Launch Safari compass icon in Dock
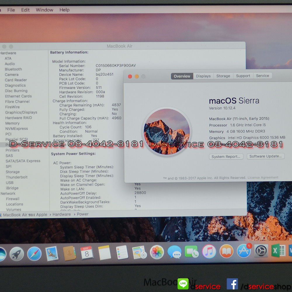The height and width of the screenshot is (292, 292). (34, 254)
